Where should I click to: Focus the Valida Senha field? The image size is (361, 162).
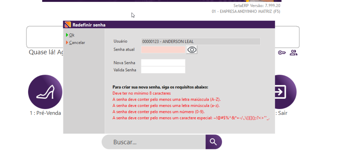163,70
